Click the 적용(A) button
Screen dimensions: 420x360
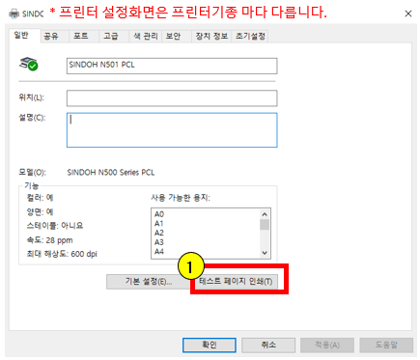pos(327,345)
